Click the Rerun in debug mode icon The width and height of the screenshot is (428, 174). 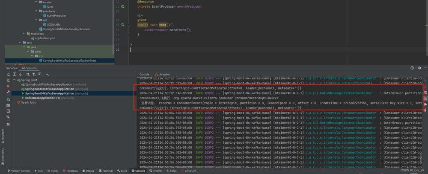pos(8,80)
